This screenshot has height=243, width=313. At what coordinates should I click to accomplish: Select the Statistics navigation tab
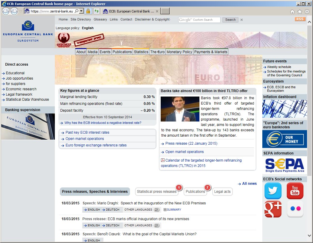point(141,52)
